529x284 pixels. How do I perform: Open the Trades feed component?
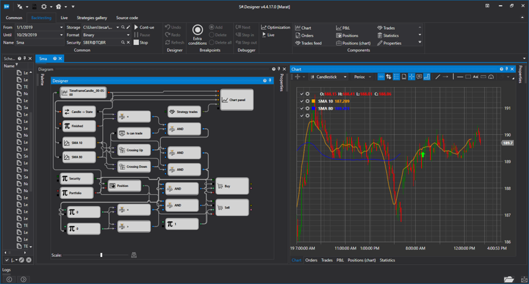click(309, 43)
